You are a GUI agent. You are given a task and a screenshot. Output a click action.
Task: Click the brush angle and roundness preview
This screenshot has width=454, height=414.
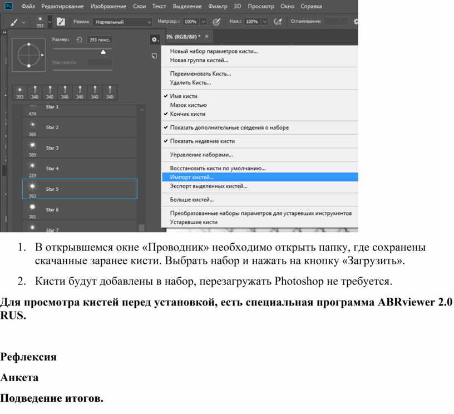(29, 55)
